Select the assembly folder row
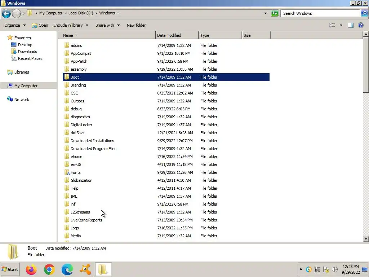This screenshot has height=277, width=369. tap(166, 69)
